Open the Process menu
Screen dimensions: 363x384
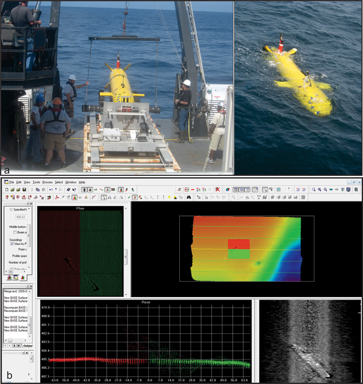click(x=47, y=182)
